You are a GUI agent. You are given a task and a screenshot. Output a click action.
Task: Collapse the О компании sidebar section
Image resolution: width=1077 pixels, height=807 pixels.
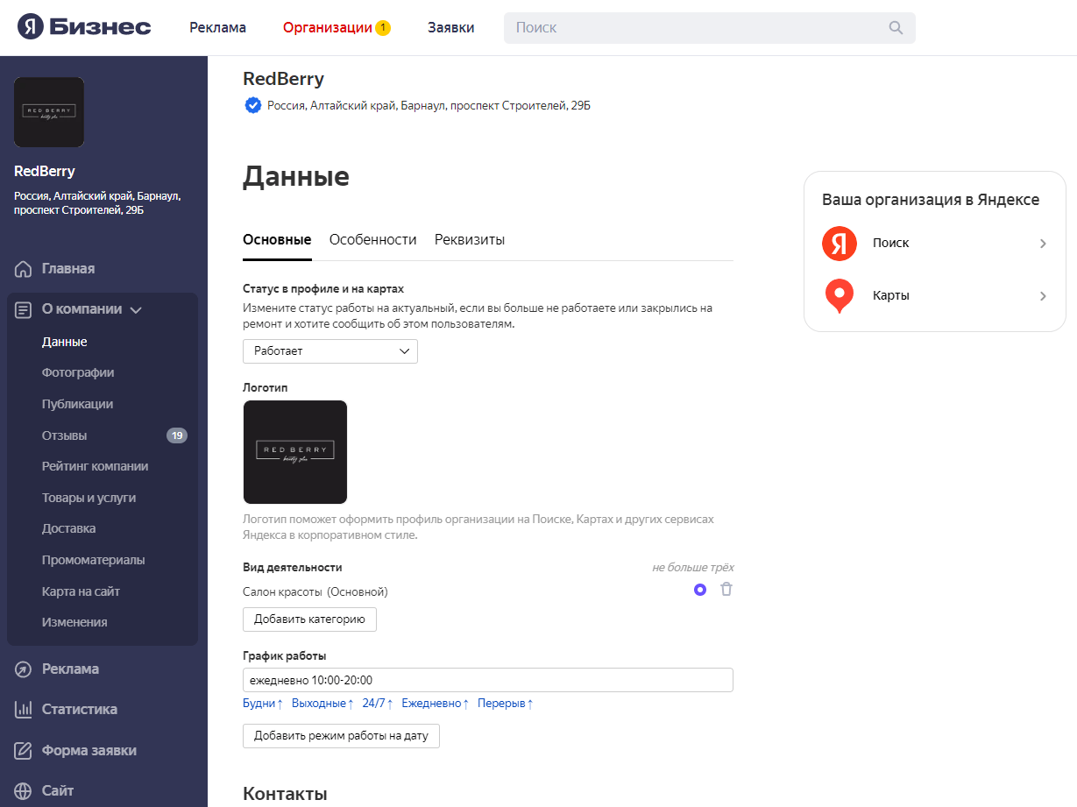click(x=136, y=309)
